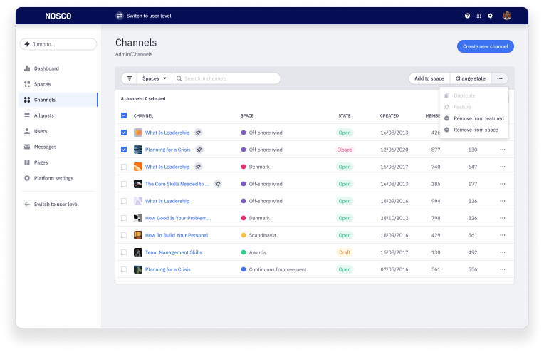
Task: Click the Dashboard bar chart icon
Action: [x=27, y=68]
